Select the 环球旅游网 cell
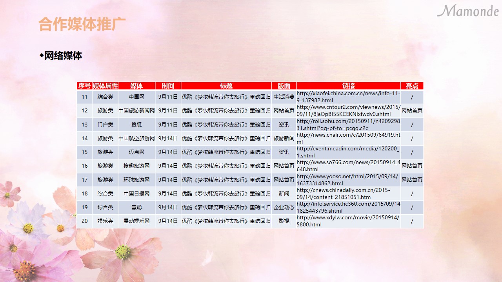This screenshot has width=502, height=282. (136, 180)
